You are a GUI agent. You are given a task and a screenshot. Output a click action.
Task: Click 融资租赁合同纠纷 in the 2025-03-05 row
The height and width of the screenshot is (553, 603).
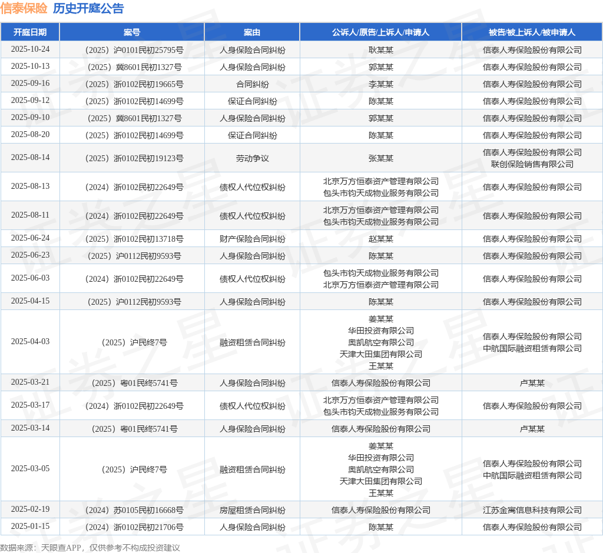(x=252, y=469)
